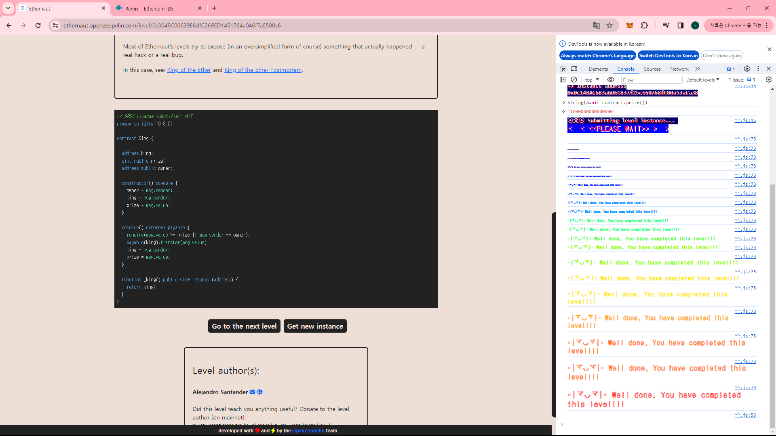776x436 pixels.
Task: Open King of the Ether Postmortem link
Action: click(263, 70)
